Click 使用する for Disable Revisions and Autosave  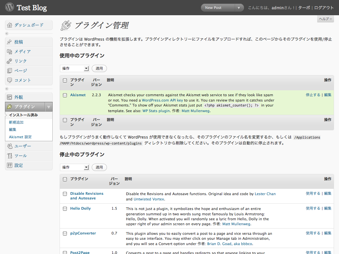click(x=313, y=193)
